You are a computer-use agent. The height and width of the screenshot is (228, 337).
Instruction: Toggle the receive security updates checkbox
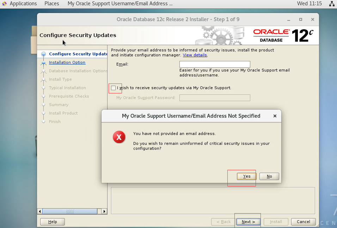click(x=113, y=88)
